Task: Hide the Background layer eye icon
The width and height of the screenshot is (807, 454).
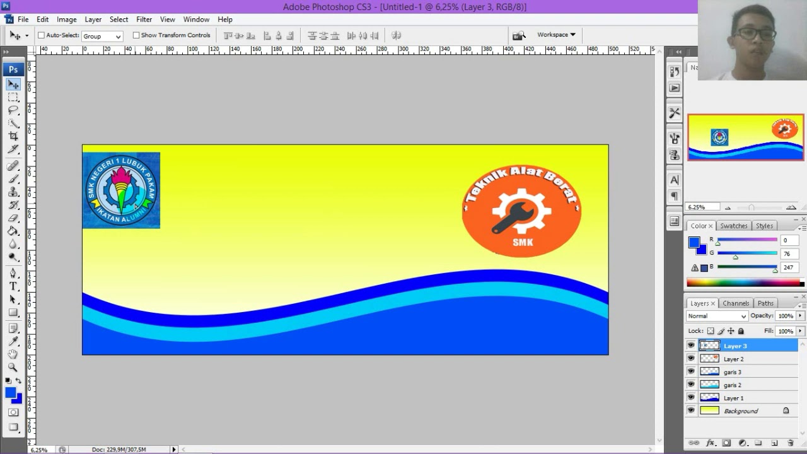Action: (x=691, y=410)
